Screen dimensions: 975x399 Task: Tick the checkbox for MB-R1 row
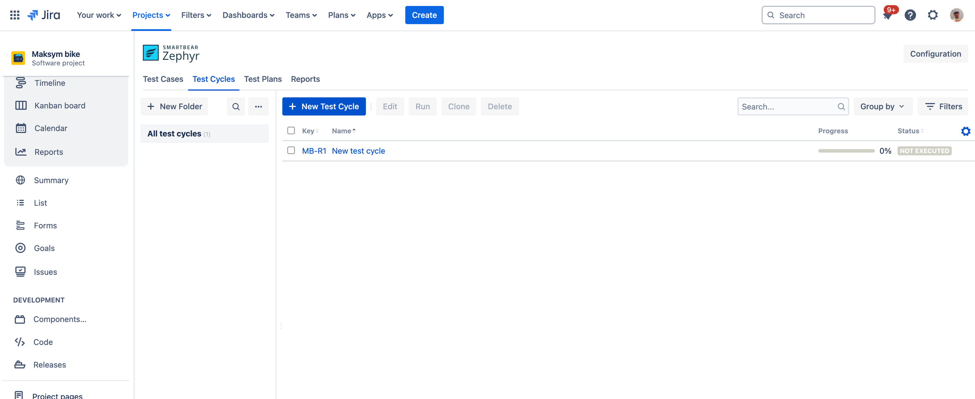click(x=291, y=150)
